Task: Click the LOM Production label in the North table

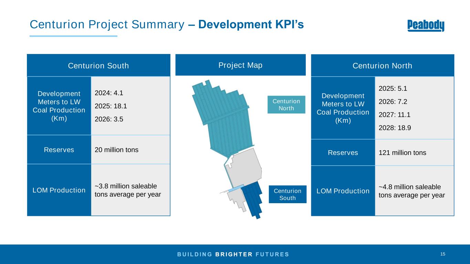Action: tap(343, 191)
